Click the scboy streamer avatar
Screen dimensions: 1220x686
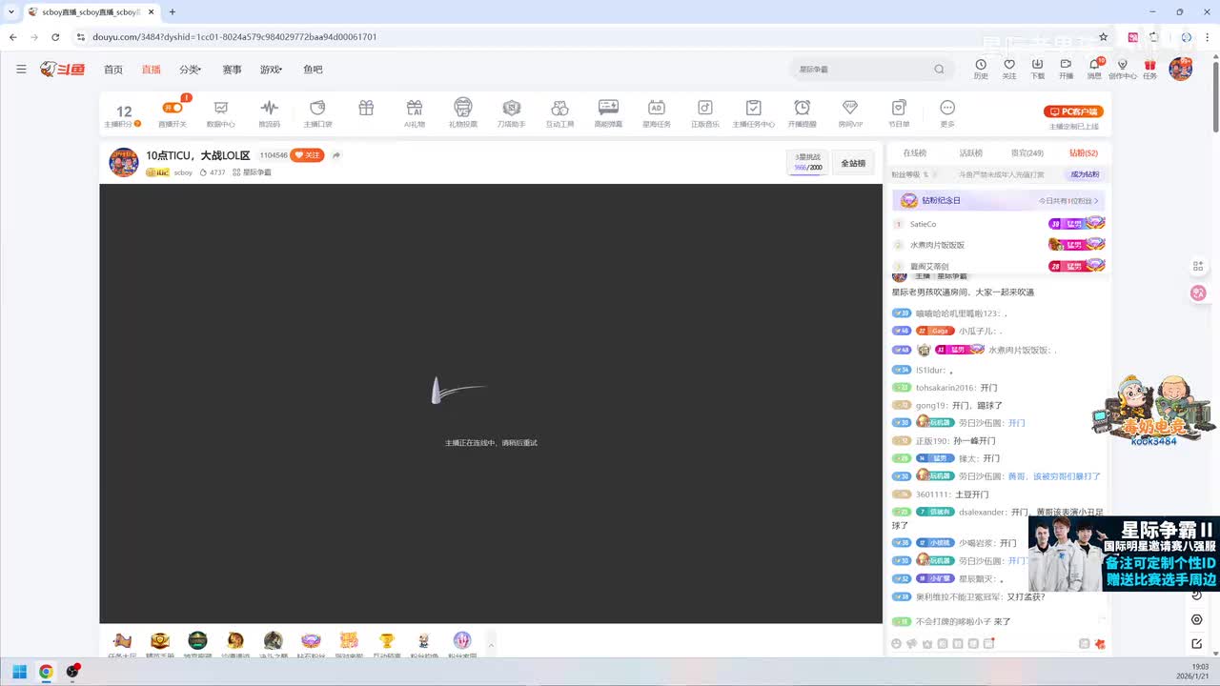(124, 162)
